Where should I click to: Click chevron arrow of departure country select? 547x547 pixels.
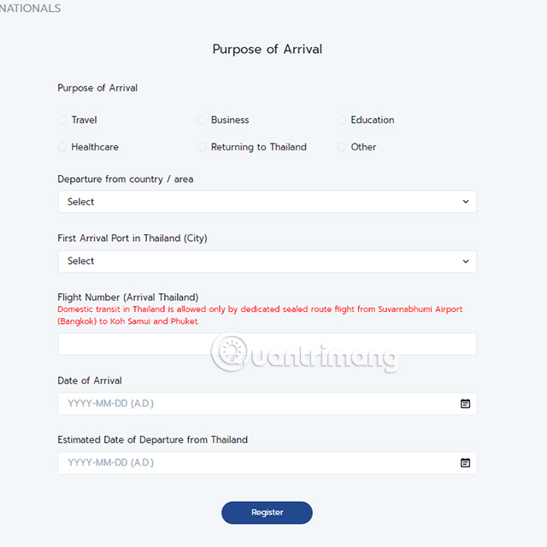466,202
